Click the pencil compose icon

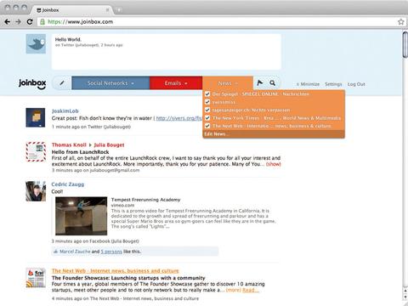62,83
